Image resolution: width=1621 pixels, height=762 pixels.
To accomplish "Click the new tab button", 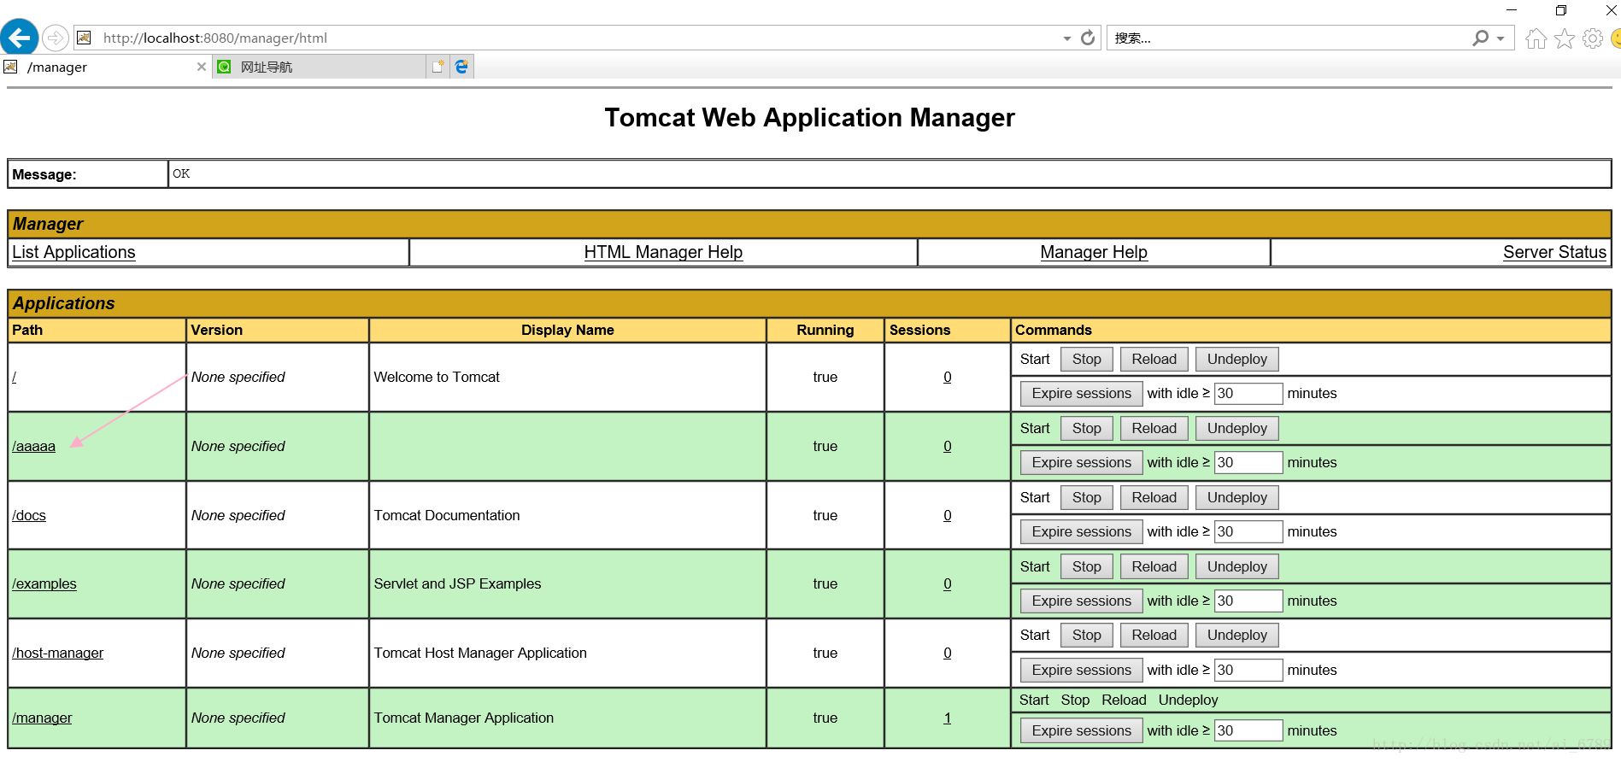I will (x=438, y=67).
